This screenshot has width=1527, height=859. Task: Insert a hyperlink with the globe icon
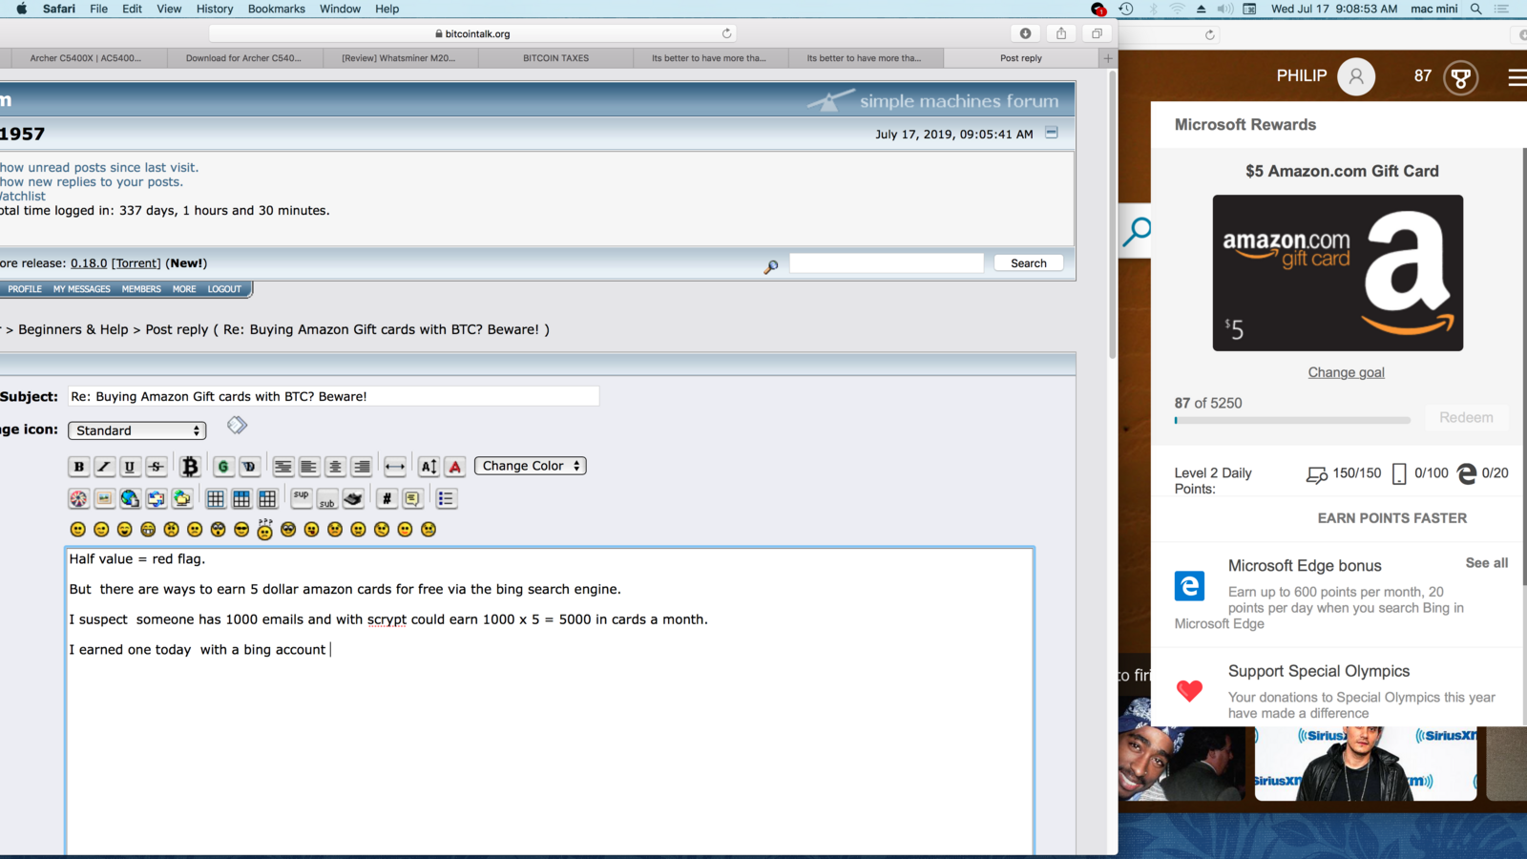click(x=130, y=498)
